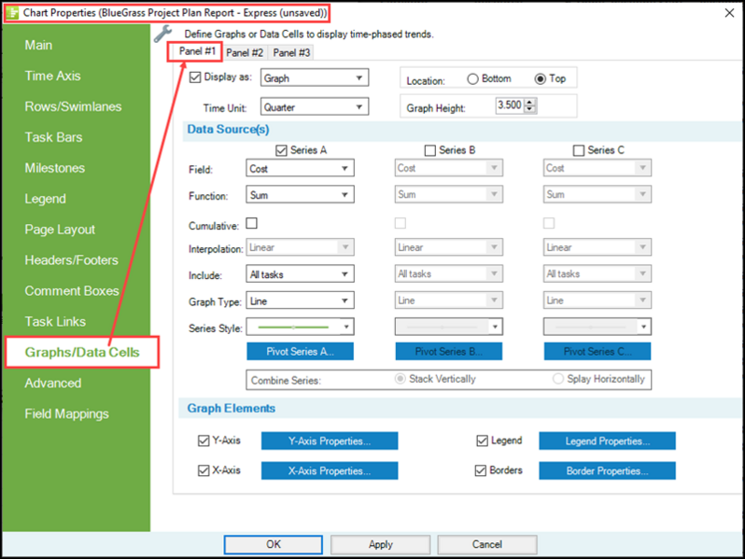The width and height of the screenshot is (745, 559).
Task: Toggle the Borders checkbox
Action: pos(481,470)
